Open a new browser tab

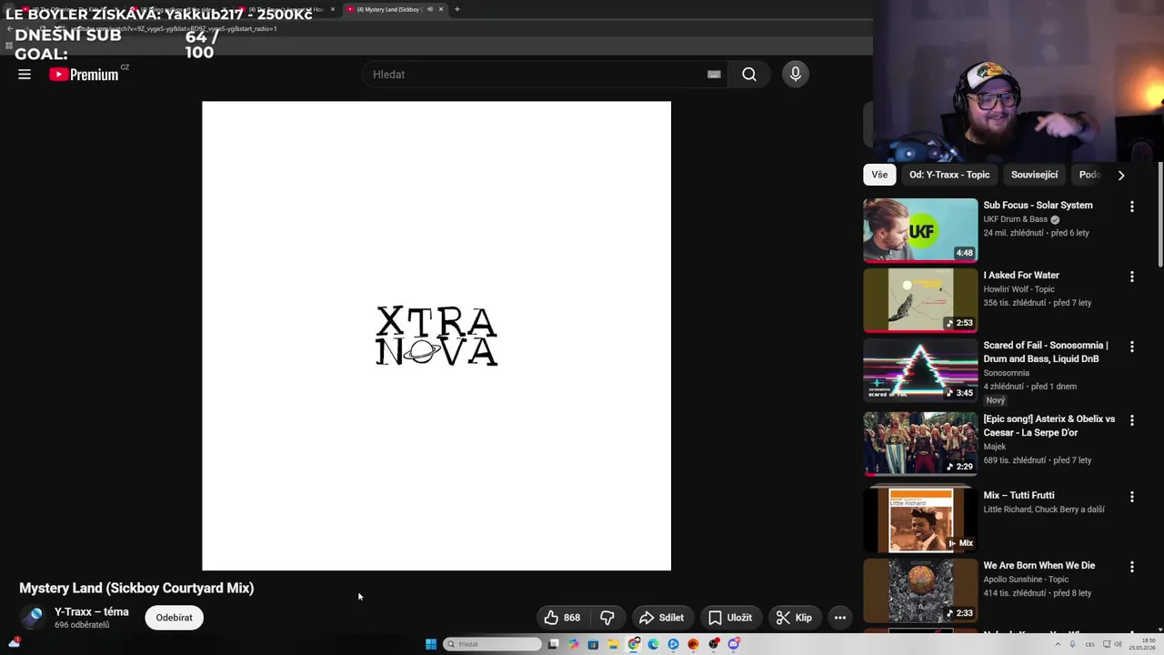[x=457, y=9]
